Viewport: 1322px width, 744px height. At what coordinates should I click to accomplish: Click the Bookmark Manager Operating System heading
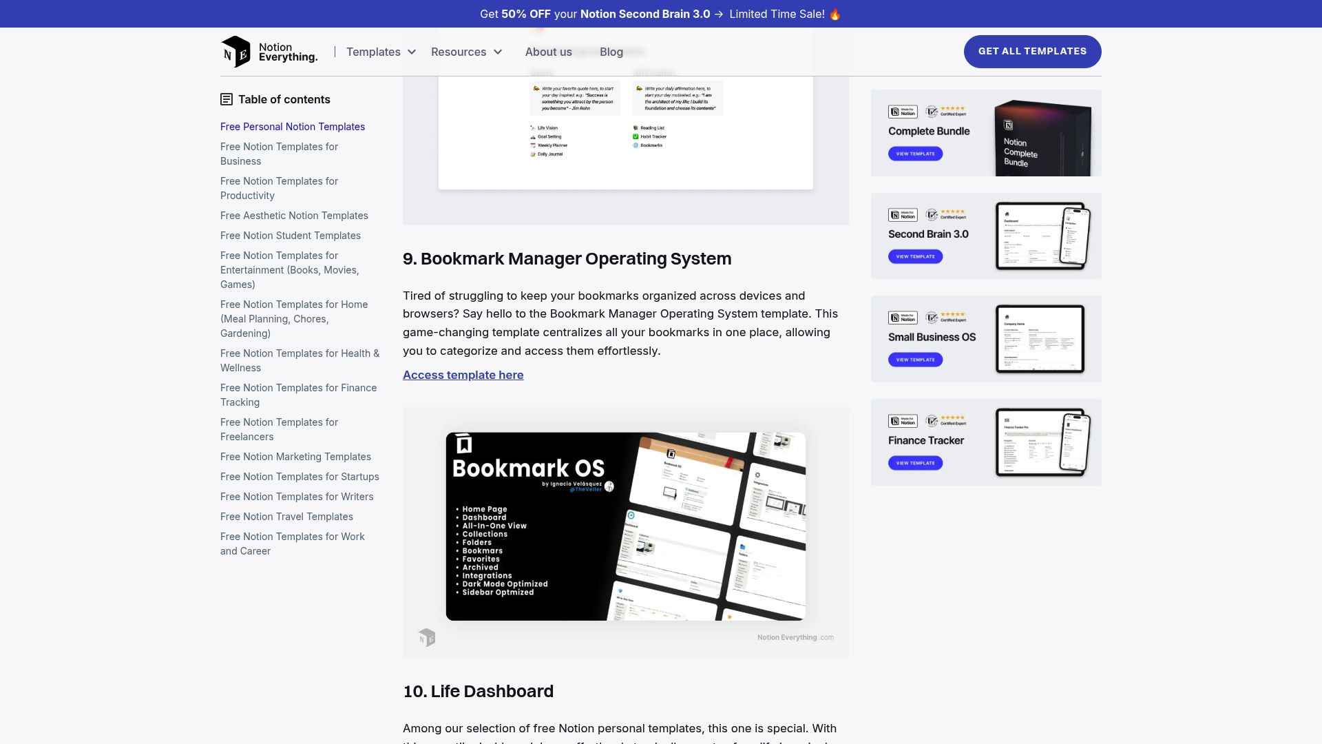coord(567,259)
